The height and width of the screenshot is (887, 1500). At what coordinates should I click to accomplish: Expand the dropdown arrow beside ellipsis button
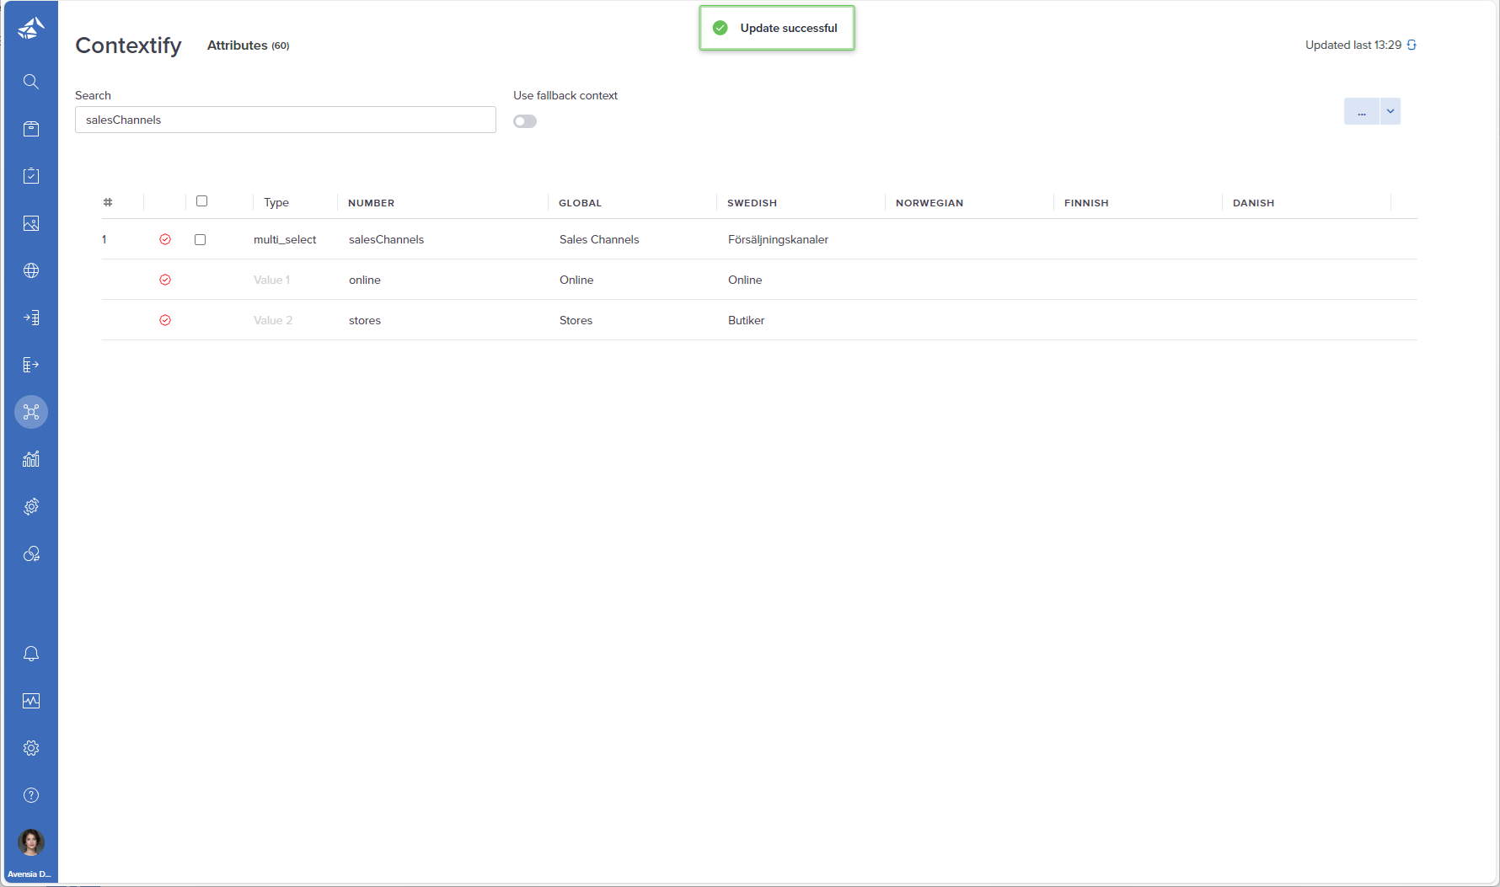coord(1390,111)
